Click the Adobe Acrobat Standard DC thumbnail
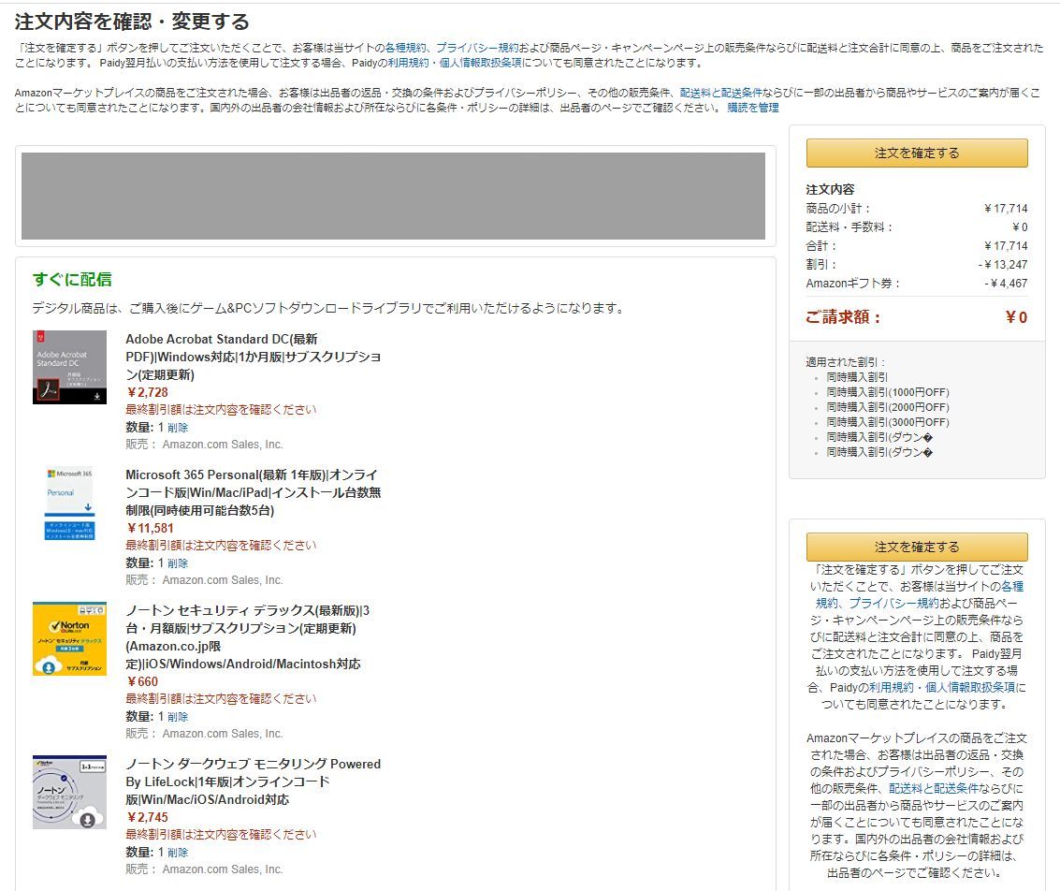This screenshot has width=1060, height=891. [69, 367]
